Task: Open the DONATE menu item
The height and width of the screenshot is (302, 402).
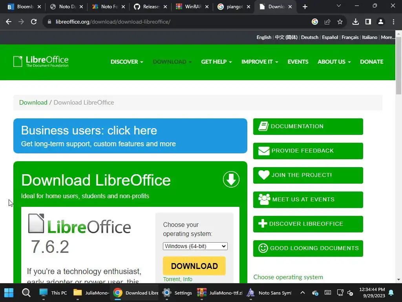Action: [372, 62]
